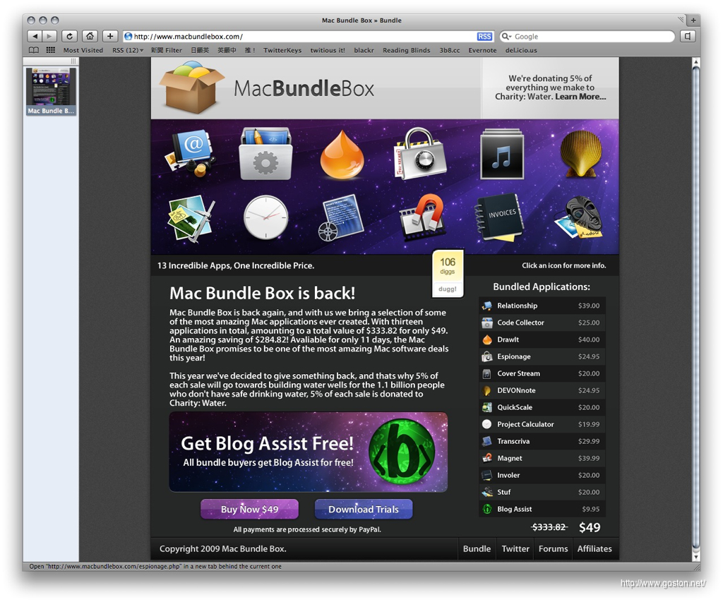Click the page icon right of Google search

[688, 36]
